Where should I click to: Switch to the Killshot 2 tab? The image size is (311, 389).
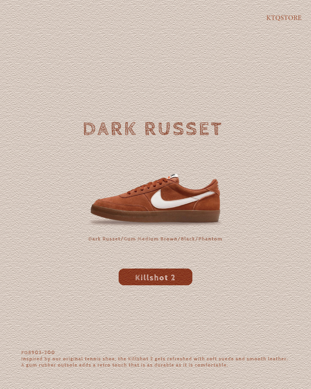coord(155,277)
